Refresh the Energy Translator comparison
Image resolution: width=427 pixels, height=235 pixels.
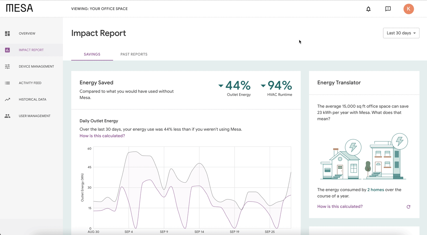[x=408, y=207]
